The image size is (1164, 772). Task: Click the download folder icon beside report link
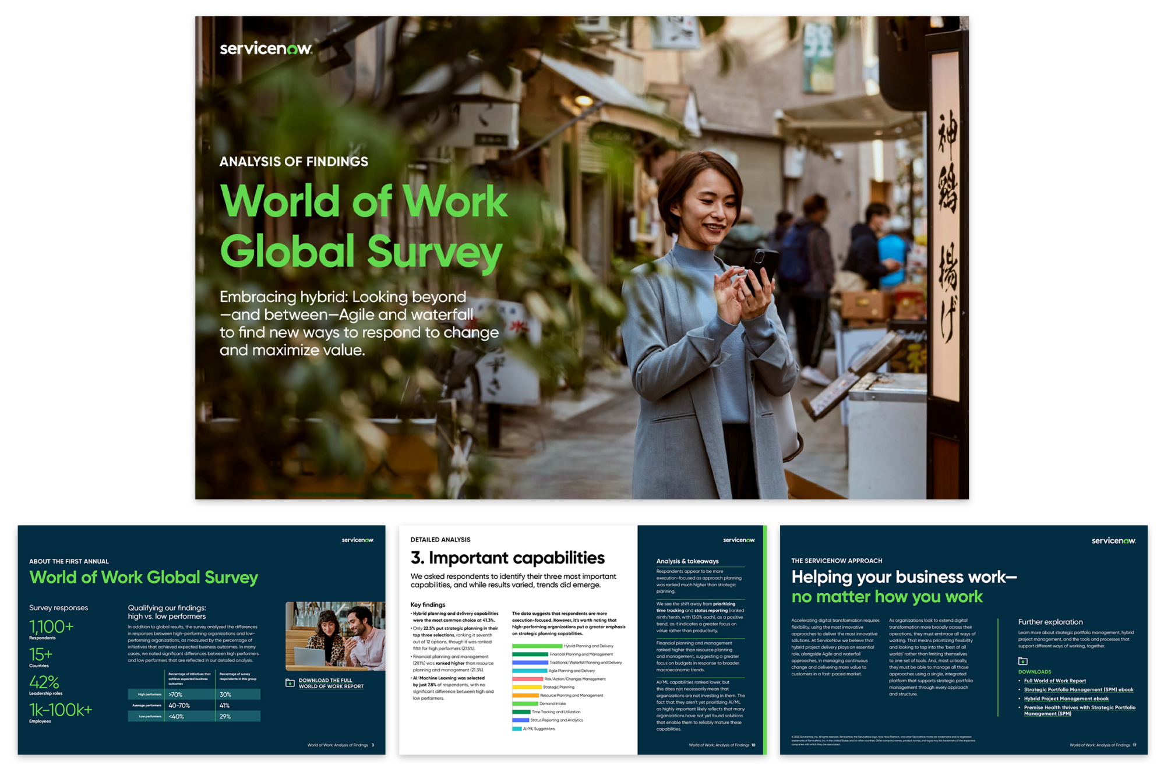point(290,682)
